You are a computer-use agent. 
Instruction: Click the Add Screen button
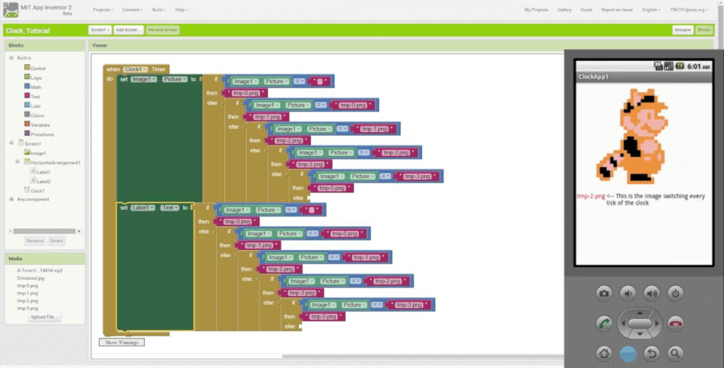(129, 30)
